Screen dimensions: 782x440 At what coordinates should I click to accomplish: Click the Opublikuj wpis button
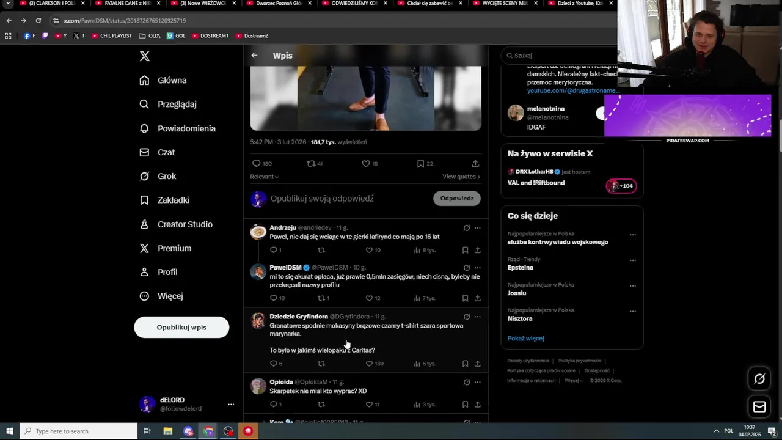click(x=181, y=327)
